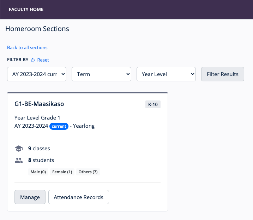Open Attendance Records
Viewport: 253px width, 220px height.
pyautogui.click(x=78, y=197)
